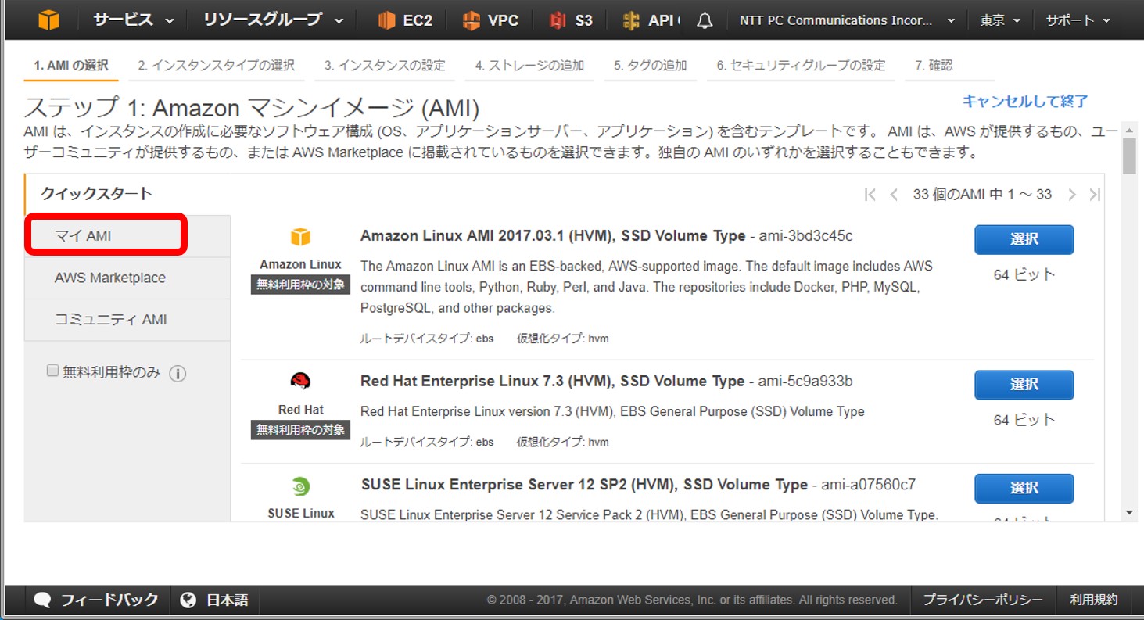Click the AWS cube logo icon

48,20
